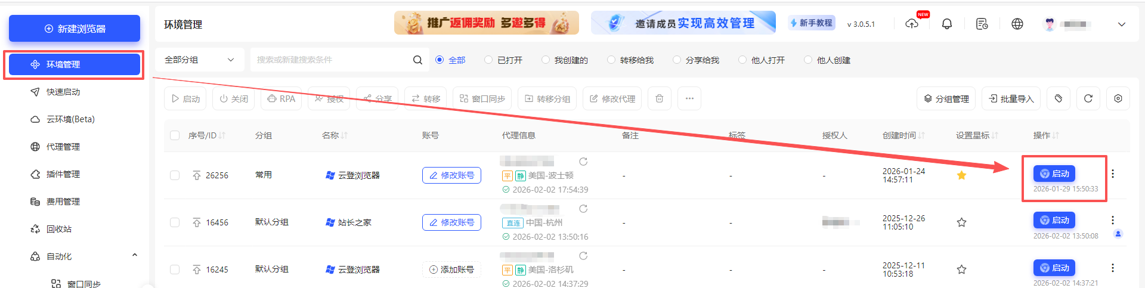Open the notification bell
1145x288 pixels.
point(947,24)
